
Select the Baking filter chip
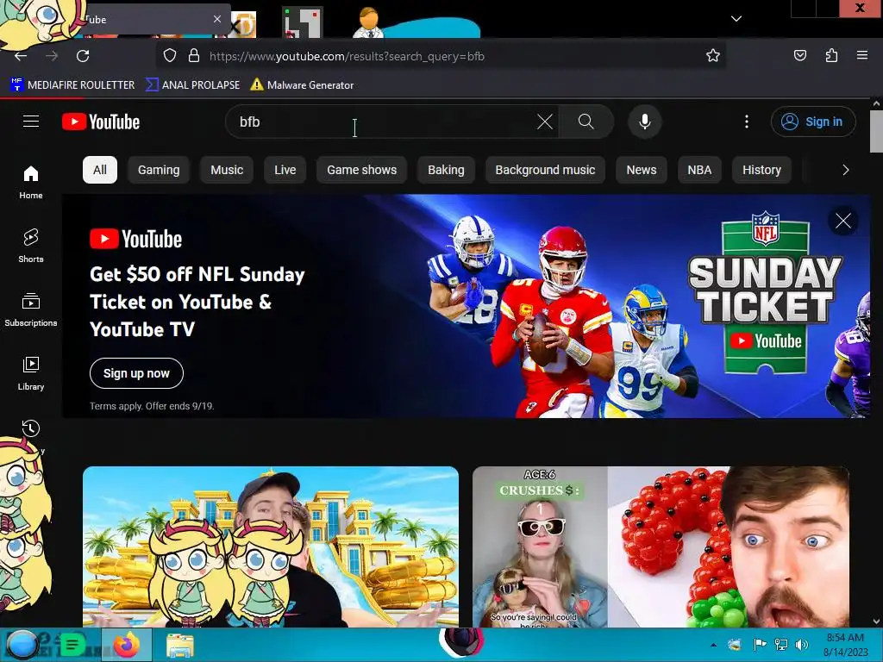[x=446, y=170]
